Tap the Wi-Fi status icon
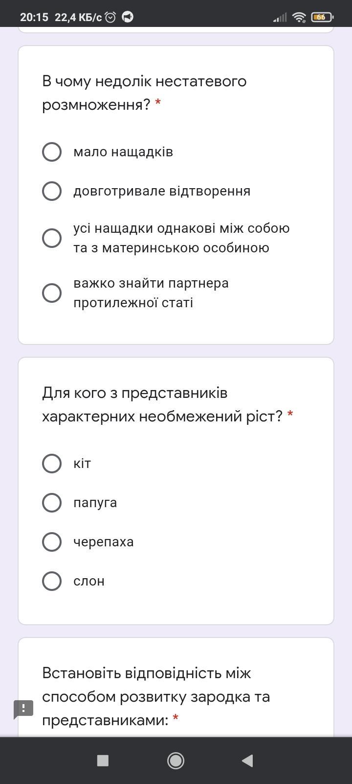Screen dimensions: 352x784 click(299, 17)
